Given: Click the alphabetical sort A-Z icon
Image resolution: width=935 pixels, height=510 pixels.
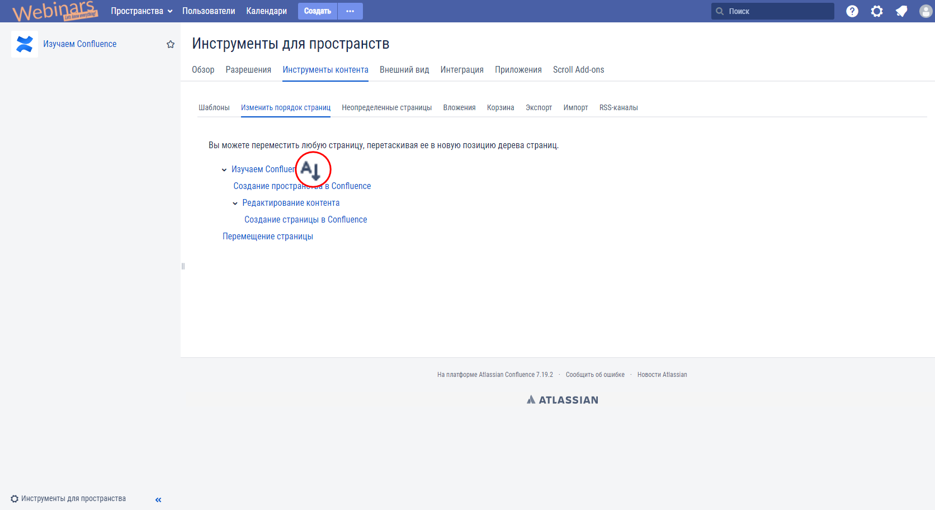Looking at the screenshot, I should (x=311, y=169).
